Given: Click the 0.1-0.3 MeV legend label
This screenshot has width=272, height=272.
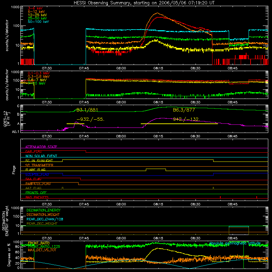Looking at the screenshot, I should click(x=39, y=73).
